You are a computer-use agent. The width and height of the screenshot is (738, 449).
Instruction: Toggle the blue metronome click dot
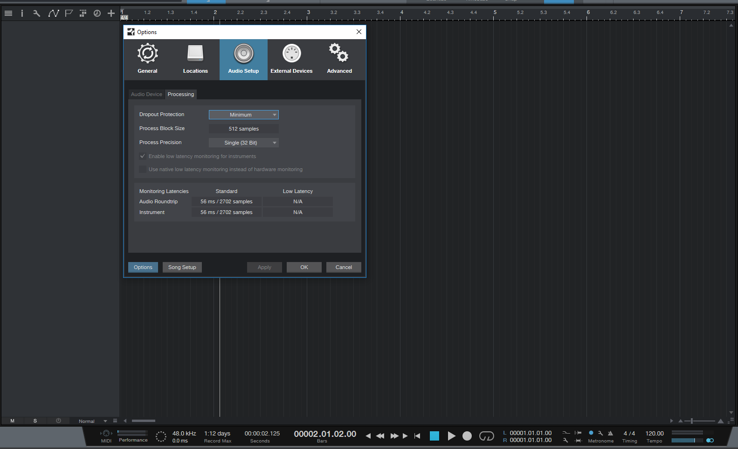pos(591,433)
